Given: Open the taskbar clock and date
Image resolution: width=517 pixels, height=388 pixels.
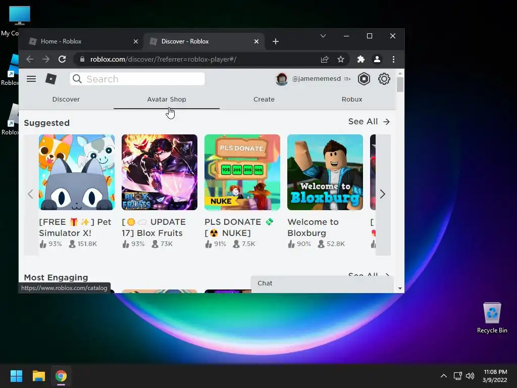Looking at the screenshot, I should pyautogui.click(x=495, y=376).
